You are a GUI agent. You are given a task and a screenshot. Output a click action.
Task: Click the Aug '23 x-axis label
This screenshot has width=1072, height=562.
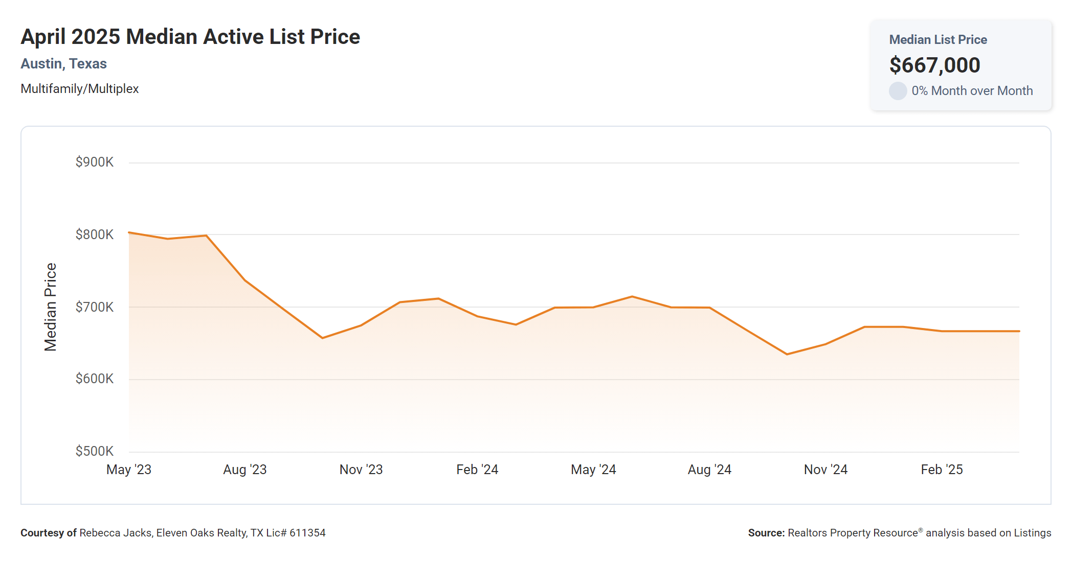(245, 470)
